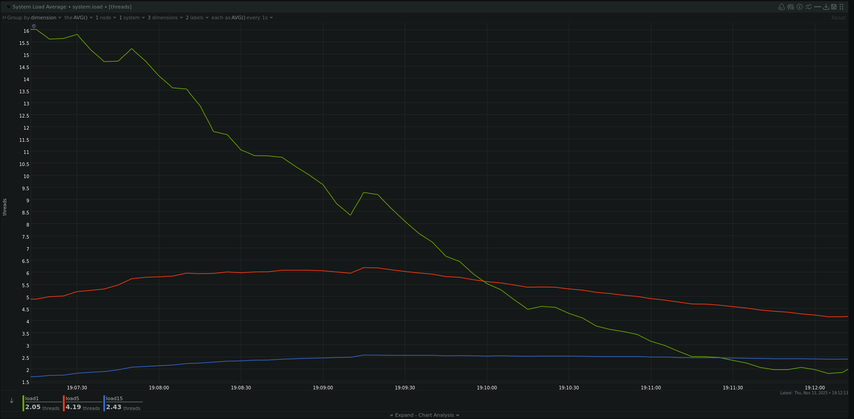Click the drag handle dots icon
Screen dimensions: 854x419
[841, 7]
